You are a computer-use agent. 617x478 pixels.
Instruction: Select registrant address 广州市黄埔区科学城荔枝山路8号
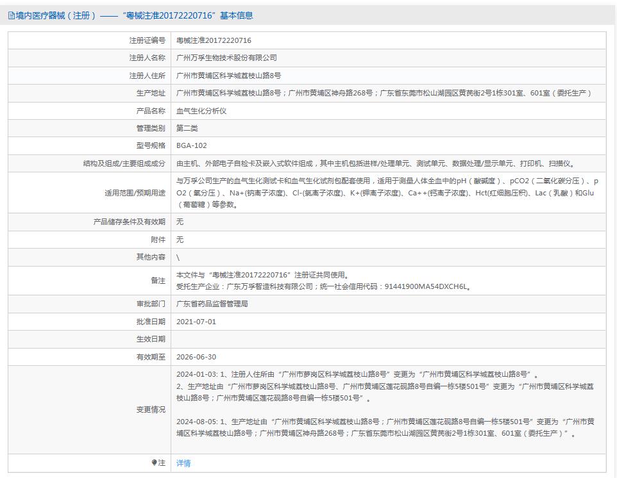click(x=228, y=76)
